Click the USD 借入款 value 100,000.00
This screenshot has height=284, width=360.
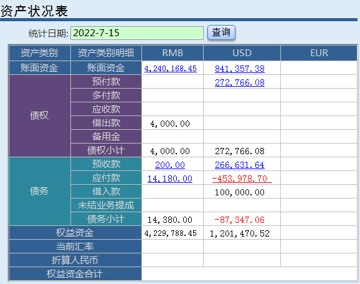239,192
